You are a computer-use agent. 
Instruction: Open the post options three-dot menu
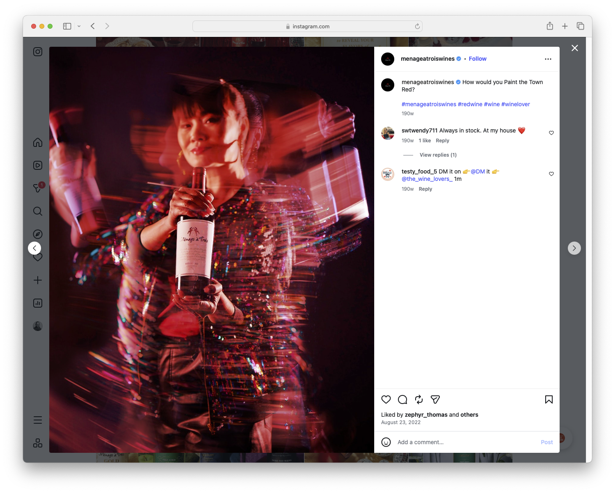(548, 59)
